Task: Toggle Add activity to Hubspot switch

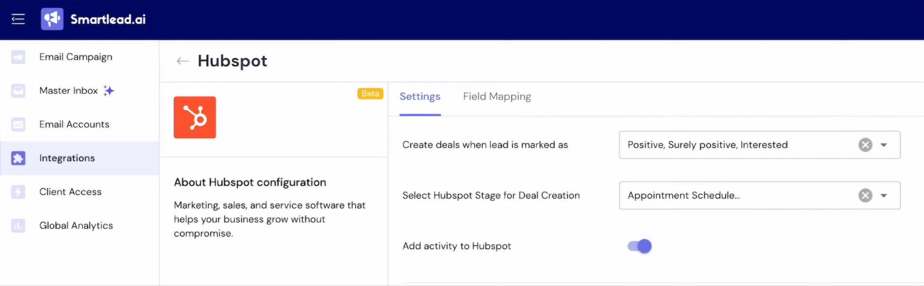Action: point(640,246)
